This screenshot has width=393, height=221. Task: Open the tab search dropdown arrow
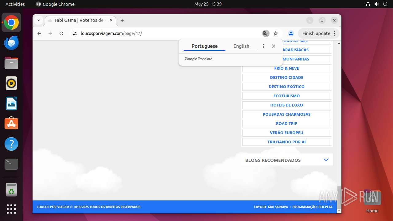pos(39,20)
